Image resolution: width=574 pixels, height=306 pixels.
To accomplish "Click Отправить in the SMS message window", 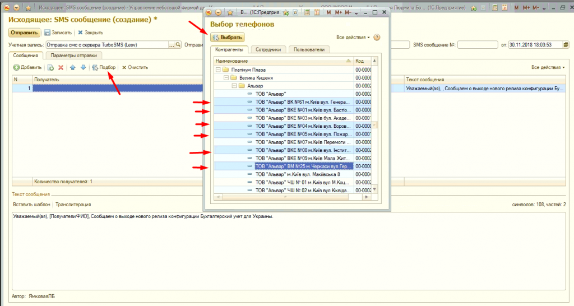I will [x=24, y=33].
